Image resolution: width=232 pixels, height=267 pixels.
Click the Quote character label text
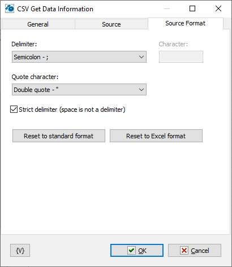point(35,77)
